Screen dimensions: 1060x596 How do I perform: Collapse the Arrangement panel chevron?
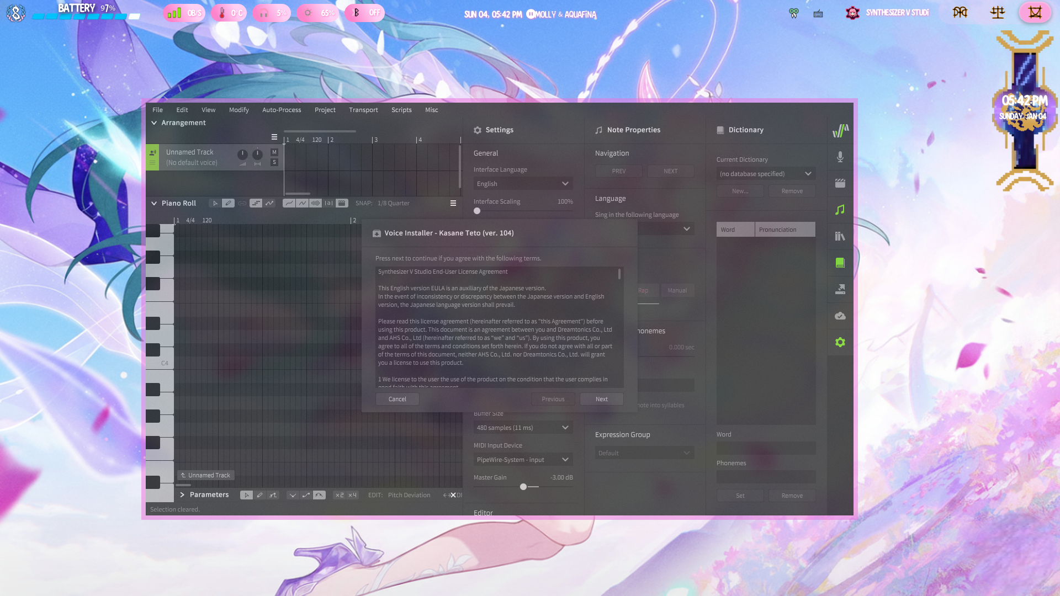pos(154,123)
